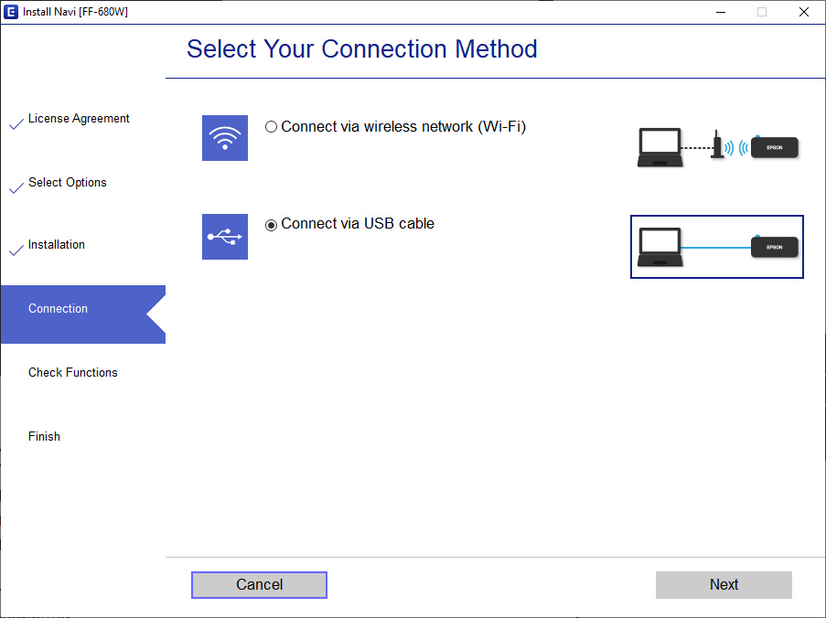Click the Wi-Fi connection icon
The image size is (826, 618).
tap(225, 138)
